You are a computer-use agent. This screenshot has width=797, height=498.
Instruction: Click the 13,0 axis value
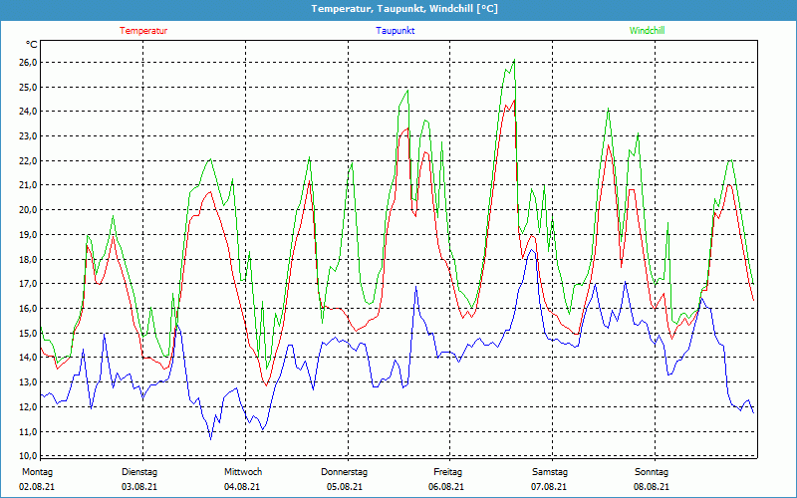28,382
